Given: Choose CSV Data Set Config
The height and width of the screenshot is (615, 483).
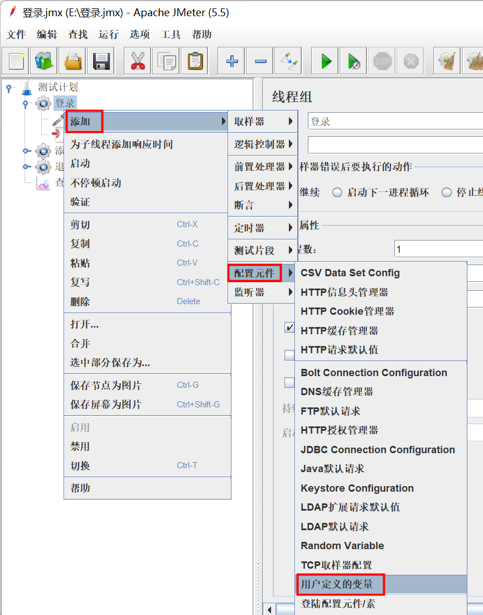Looking at the screenshot, I should point(381,273).
